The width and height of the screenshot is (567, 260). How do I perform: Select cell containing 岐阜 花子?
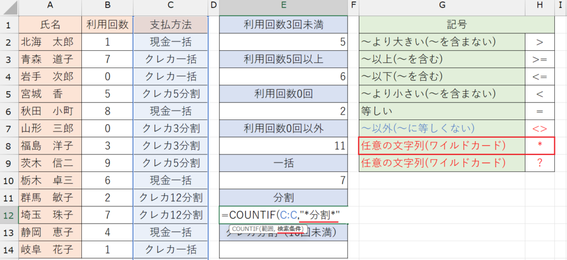(x=50, y=249)
